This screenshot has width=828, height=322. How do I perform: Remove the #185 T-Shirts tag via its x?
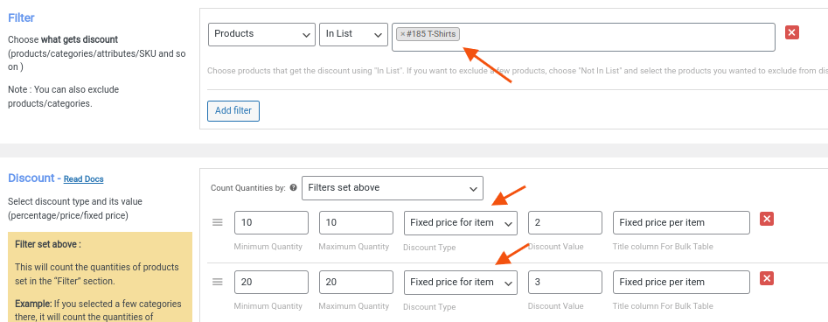[x=402, y=34]
